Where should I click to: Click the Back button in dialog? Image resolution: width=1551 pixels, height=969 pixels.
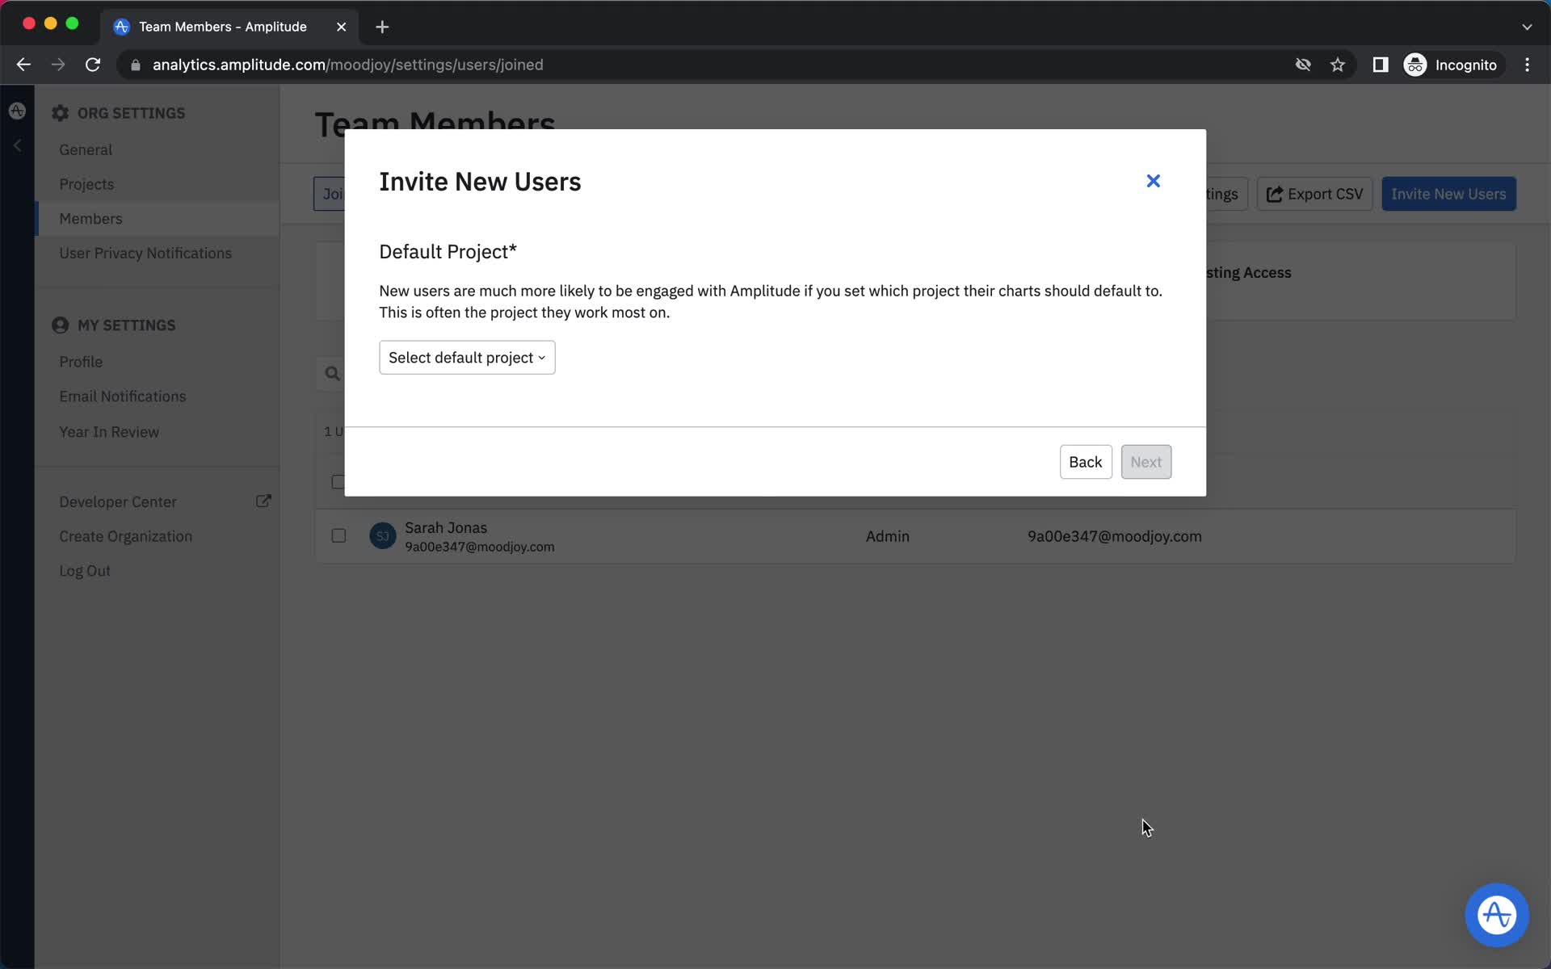(1086, 461)
